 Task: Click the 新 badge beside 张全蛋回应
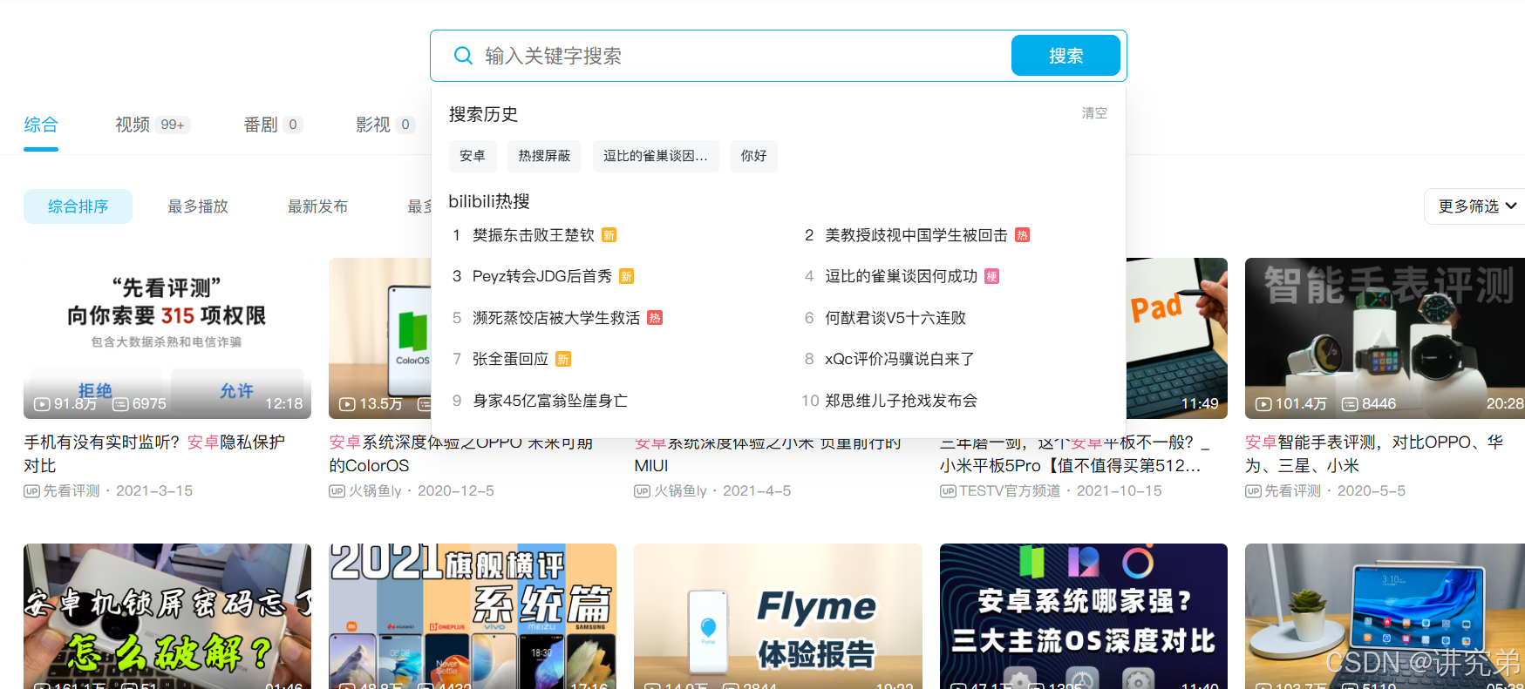[x=563, y=359]
